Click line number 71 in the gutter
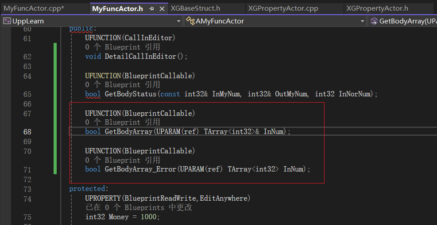 [27, 170]
